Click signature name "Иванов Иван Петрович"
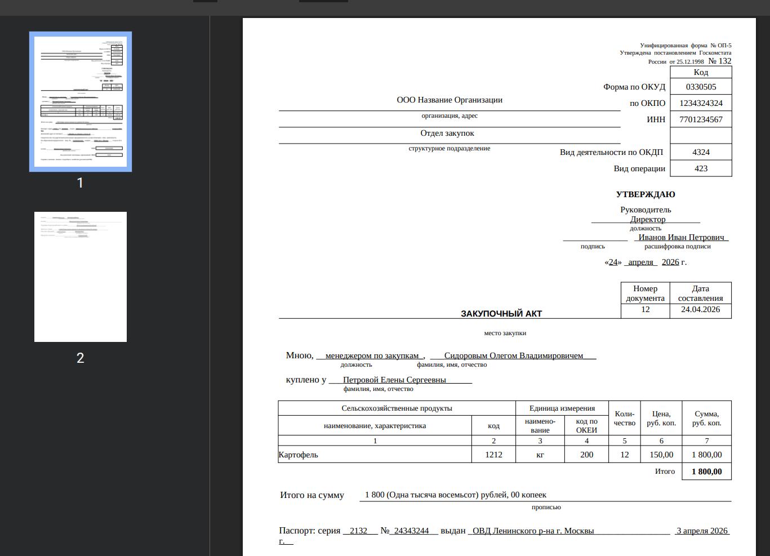The image size is (770, 556). tap(681, 237)
